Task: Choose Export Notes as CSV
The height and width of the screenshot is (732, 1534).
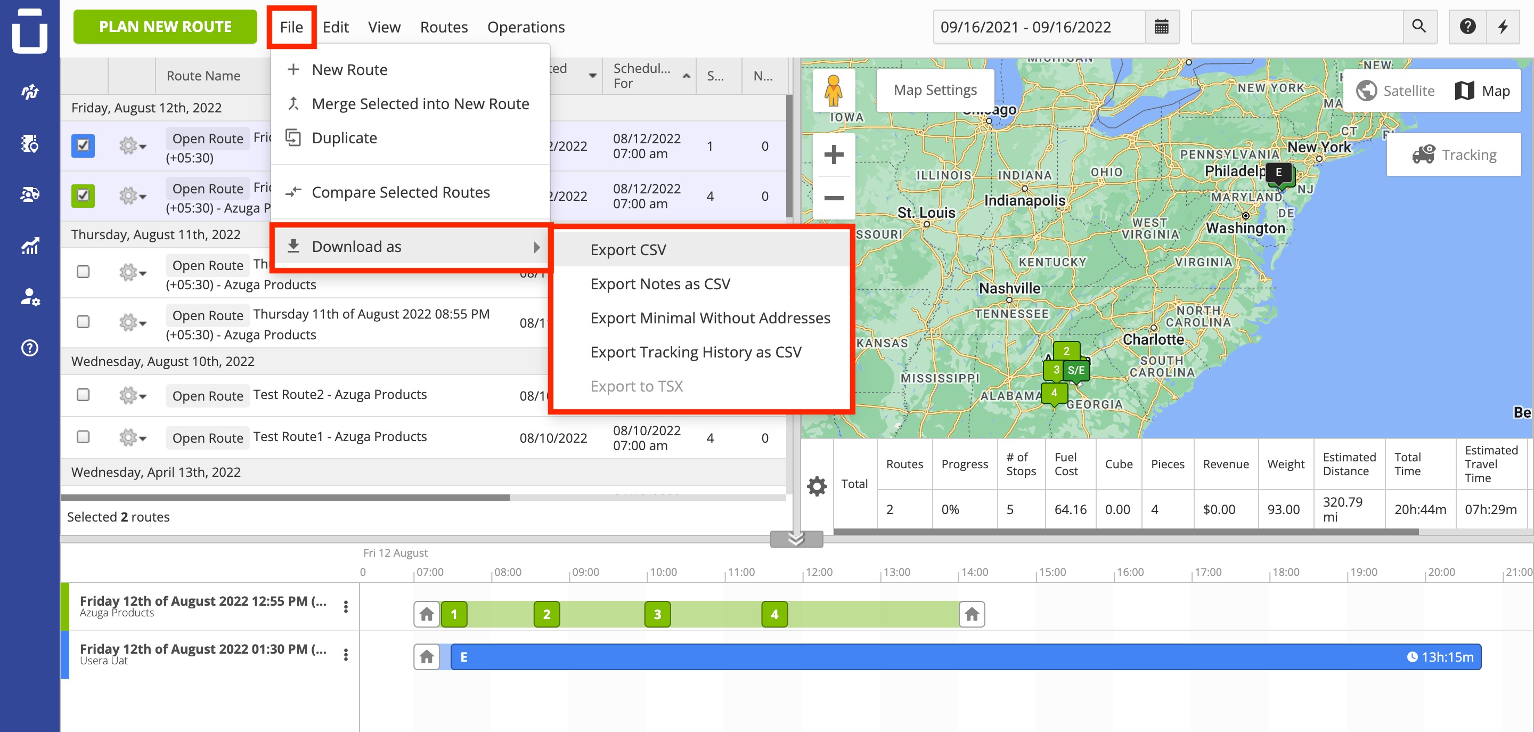Action: pyautogui.click(x=701, y=283)
